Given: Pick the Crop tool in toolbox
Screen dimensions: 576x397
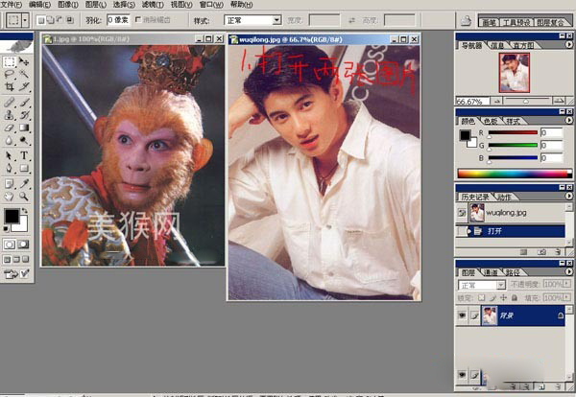Looking at the screenshot, I should coord(9,87).
